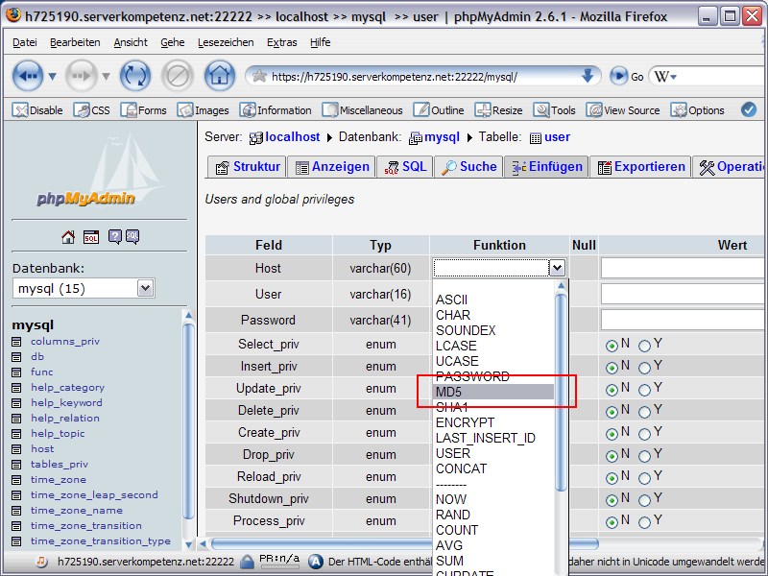
Task: Open the Lesezeichen menu
Action: coord(226,42)
